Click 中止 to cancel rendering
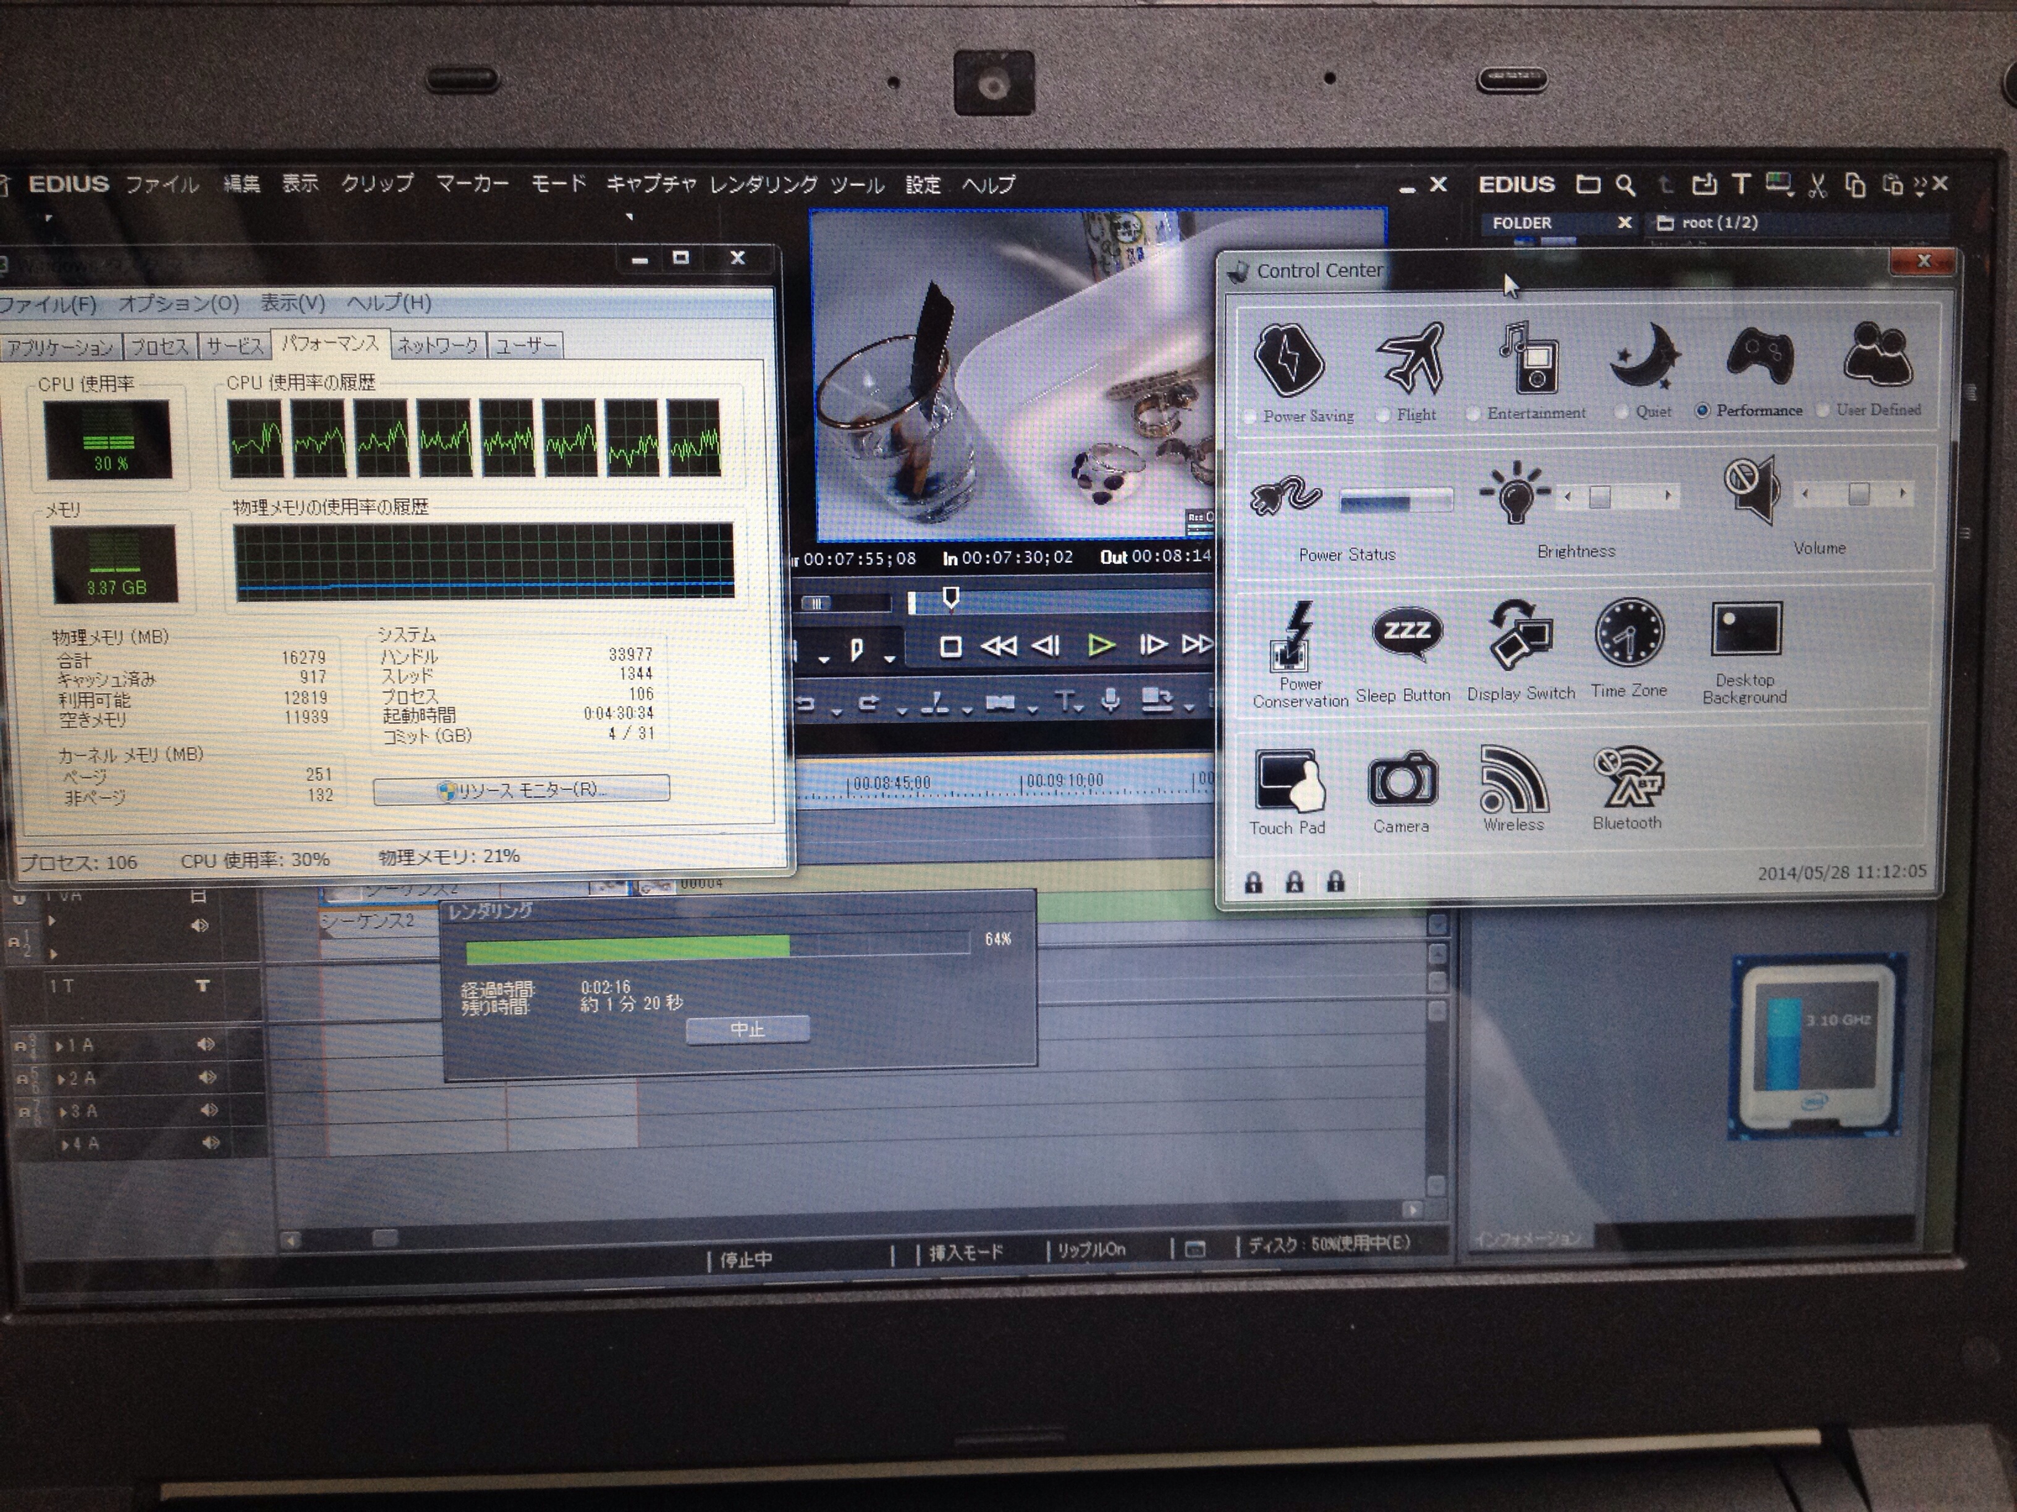This screenshot has height=1512, width=2017. click(748, 1030)
